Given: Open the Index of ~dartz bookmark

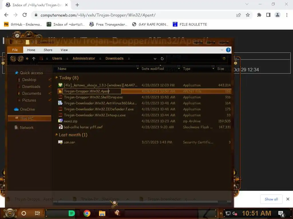Looking at the screenshot, I should click(66, 25).
